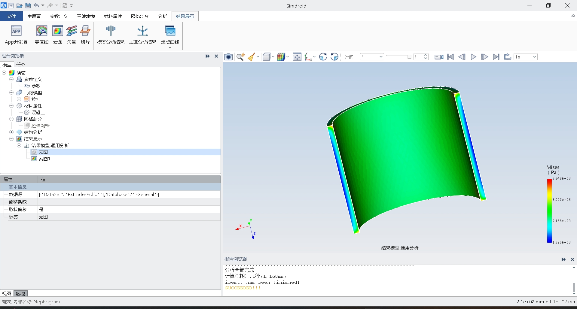Screen dimensions: 577x309
Task: Open the 时间 dropdown
Action: (372, 57)
